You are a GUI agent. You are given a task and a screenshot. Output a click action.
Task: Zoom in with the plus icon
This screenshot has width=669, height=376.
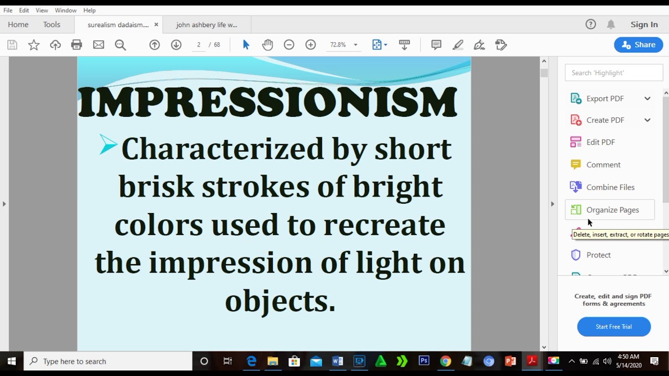click(310, 45)
